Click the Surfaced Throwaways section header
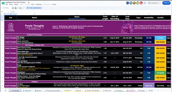This screenshot has height=92, width=172. (x=35, y=35)
